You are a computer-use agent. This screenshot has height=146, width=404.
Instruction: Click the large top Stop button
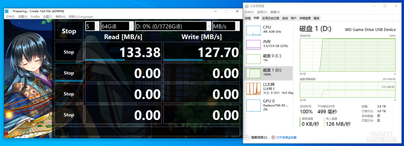[x=69, y=31]
